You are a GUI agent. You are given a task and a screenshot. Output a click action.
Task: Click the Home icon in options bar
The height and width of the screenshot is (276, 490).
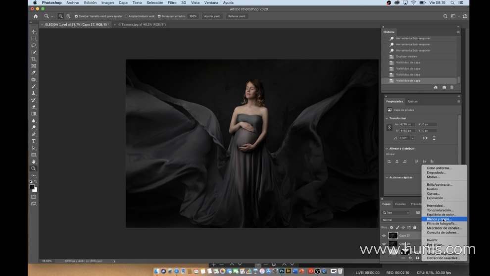tap(36, 16)
